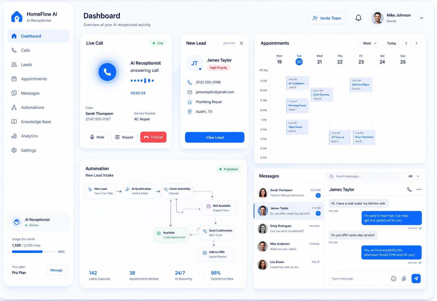The height and width of the screenshot is (301, 437).
Task: Call James Taylor from chat header
Action: coord(409,189)
